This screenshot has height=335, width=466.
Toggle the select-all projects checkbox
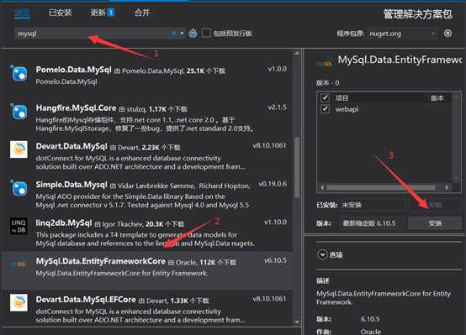point(326,97)
